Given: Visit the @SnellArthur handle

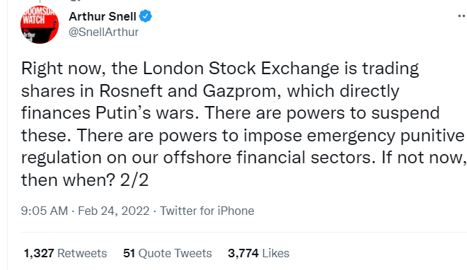Looking at the screenshot, I should pyautogui.click(x=103, y=32).
